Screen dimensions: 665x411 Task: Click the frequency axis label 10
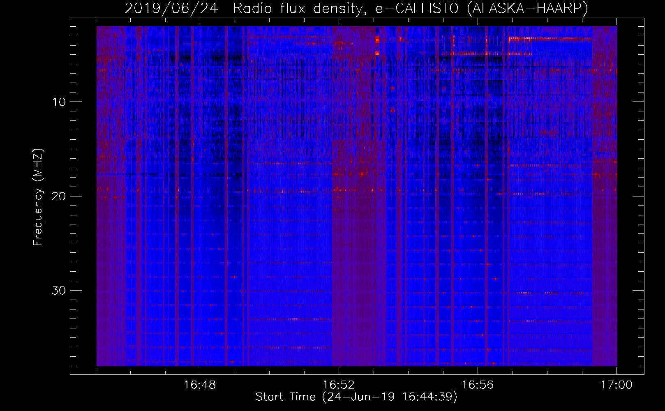tap(59, 102)
